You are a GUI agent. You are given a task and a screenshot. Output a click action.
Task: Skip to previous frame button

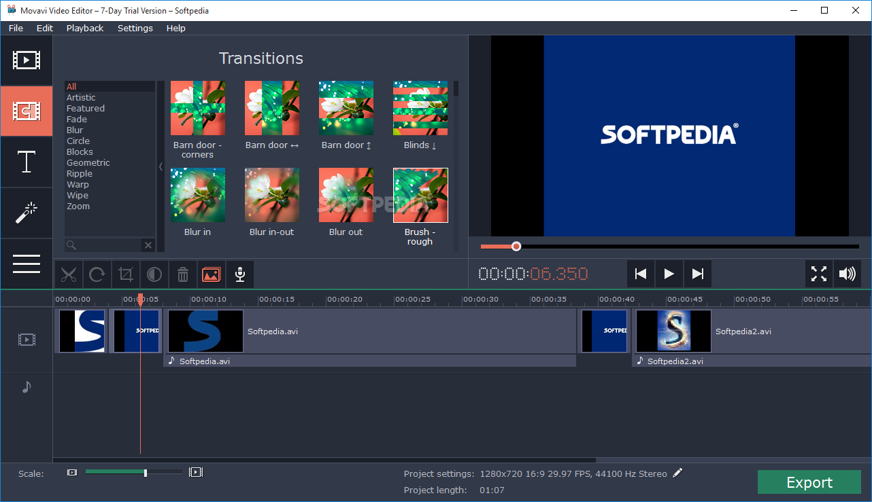tap(640, 274)
